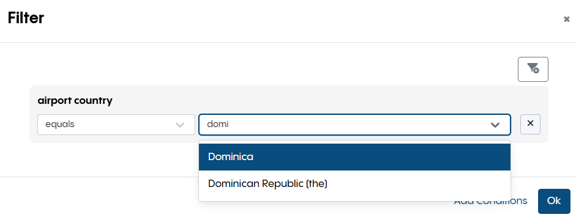Click the white dialog header area beside Filter

click(x=294, y=20)
